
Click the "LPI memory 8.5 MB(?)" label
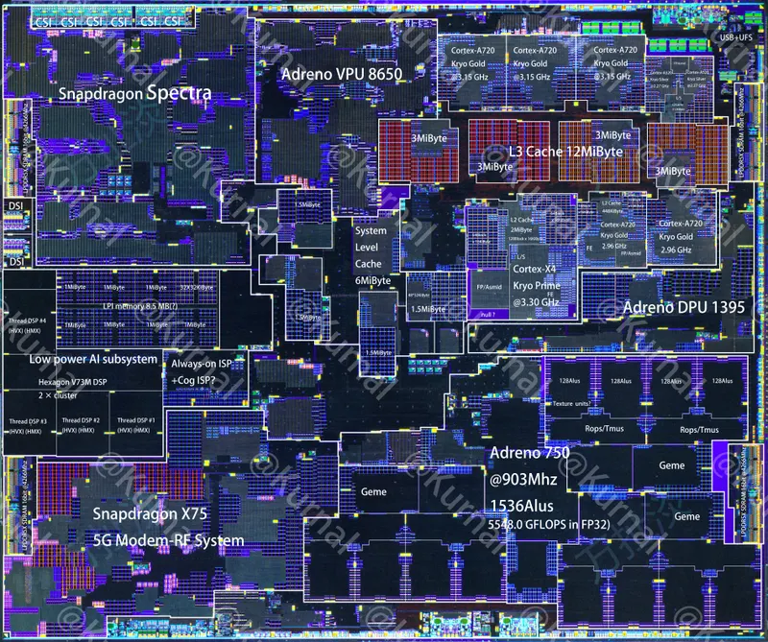pos(140,306)
